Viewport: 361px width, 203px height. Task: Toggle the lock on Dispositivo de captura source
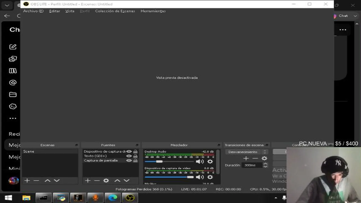click(135, 151)
